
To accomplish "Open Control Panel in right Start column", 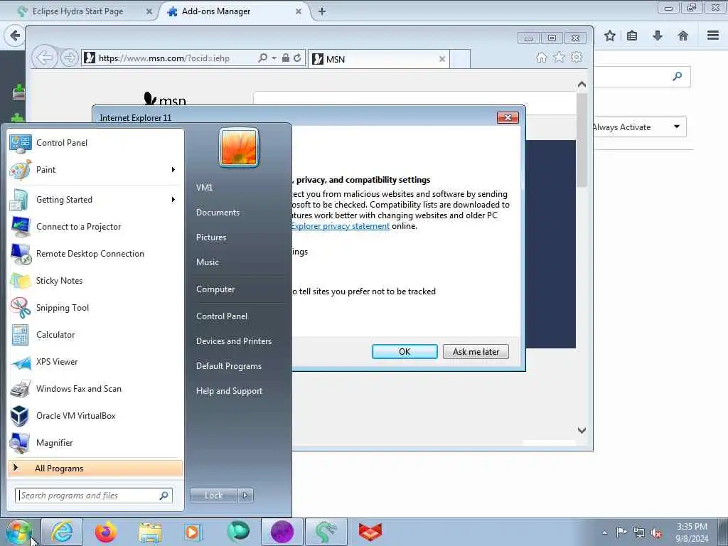I will (222, 316).
